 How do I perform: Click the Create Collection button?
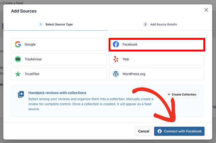pos(182,94)
